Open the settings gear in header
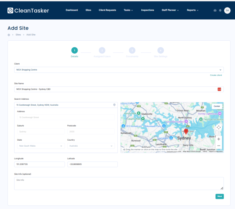Image resolution: width=235 pixels, height=209 pixels. pos(220,11)
